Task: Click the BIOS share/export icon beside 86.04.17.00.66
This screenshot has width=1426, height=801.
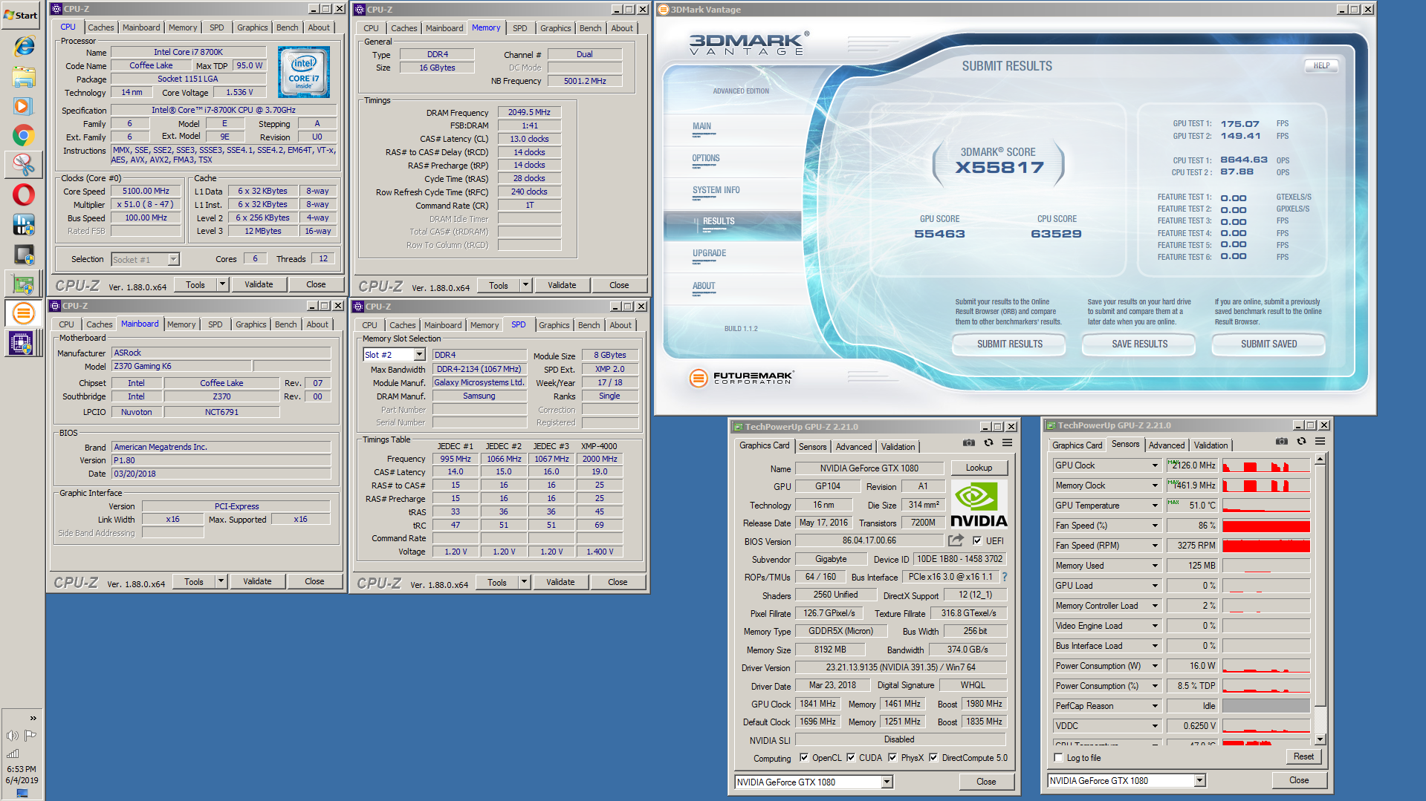Action: [956, 540]
